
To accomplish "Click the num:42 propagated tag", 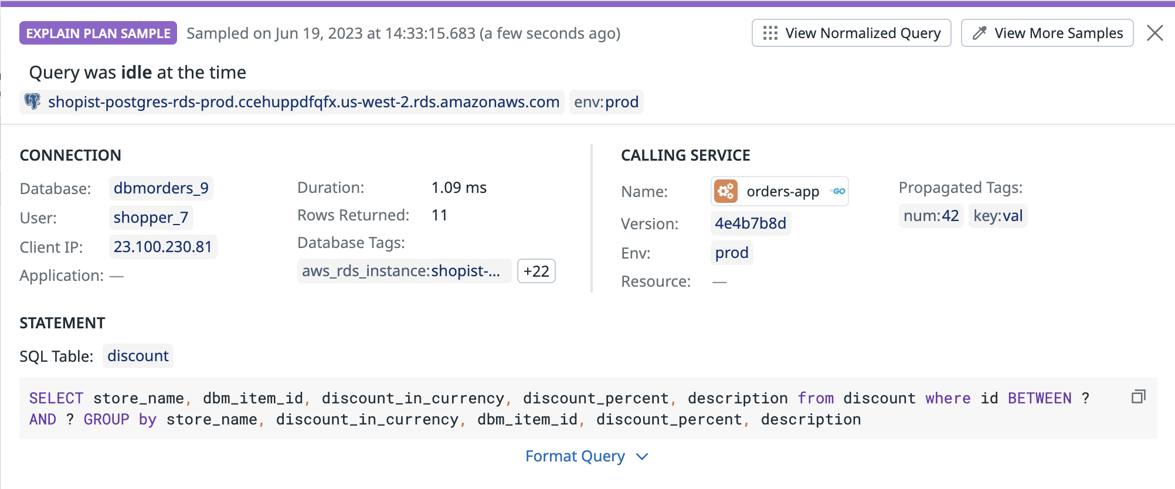I will click(931, 216).
